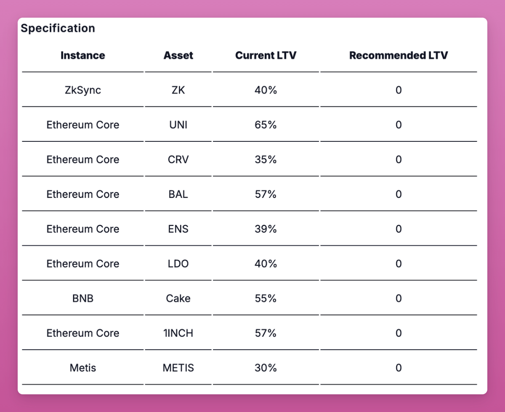505x412 pixels.
Task: Select the 1INCH asset cell
Action: coord(178,333)
